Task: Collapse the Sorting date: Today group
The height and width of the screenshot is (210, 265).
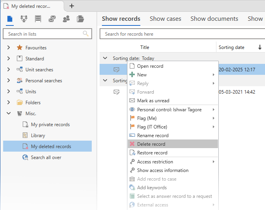Action: 105,58
